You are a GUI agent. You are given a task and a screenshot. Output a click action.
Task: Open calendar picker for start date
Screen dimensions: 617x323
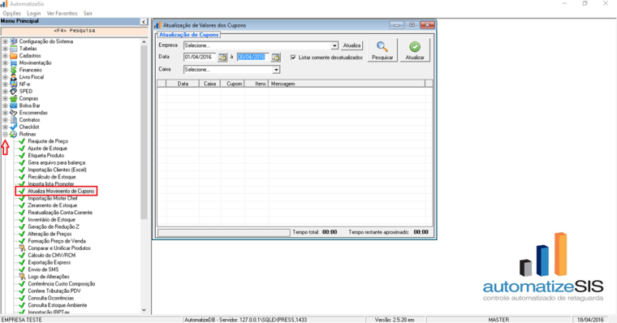coord(222,58)
